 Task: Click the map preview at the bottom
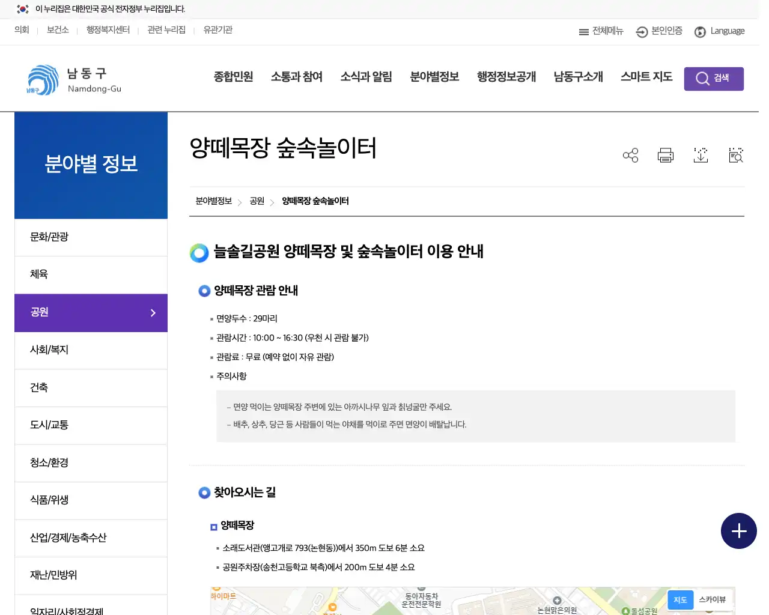click(421, 601)
